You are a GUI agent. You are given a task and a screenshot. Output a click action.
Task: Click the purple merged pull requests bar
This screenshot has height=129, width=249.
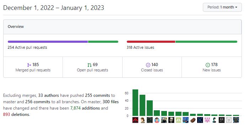48,42
